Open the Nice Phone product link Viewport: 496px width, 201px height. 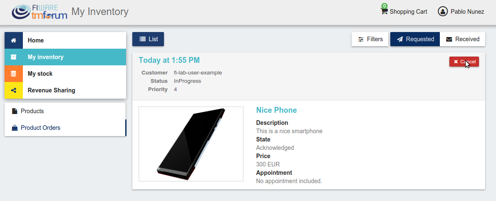[276, 110]
